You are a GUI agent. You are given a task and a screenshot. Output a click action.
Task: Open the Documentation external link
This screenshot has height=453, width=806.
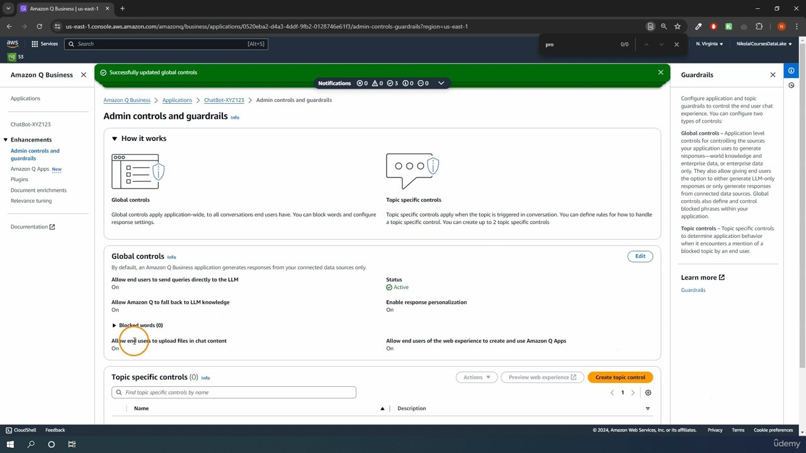33,226
